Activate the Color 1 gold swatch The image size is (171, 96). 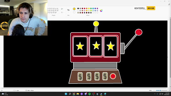click(x=74, y=9)
